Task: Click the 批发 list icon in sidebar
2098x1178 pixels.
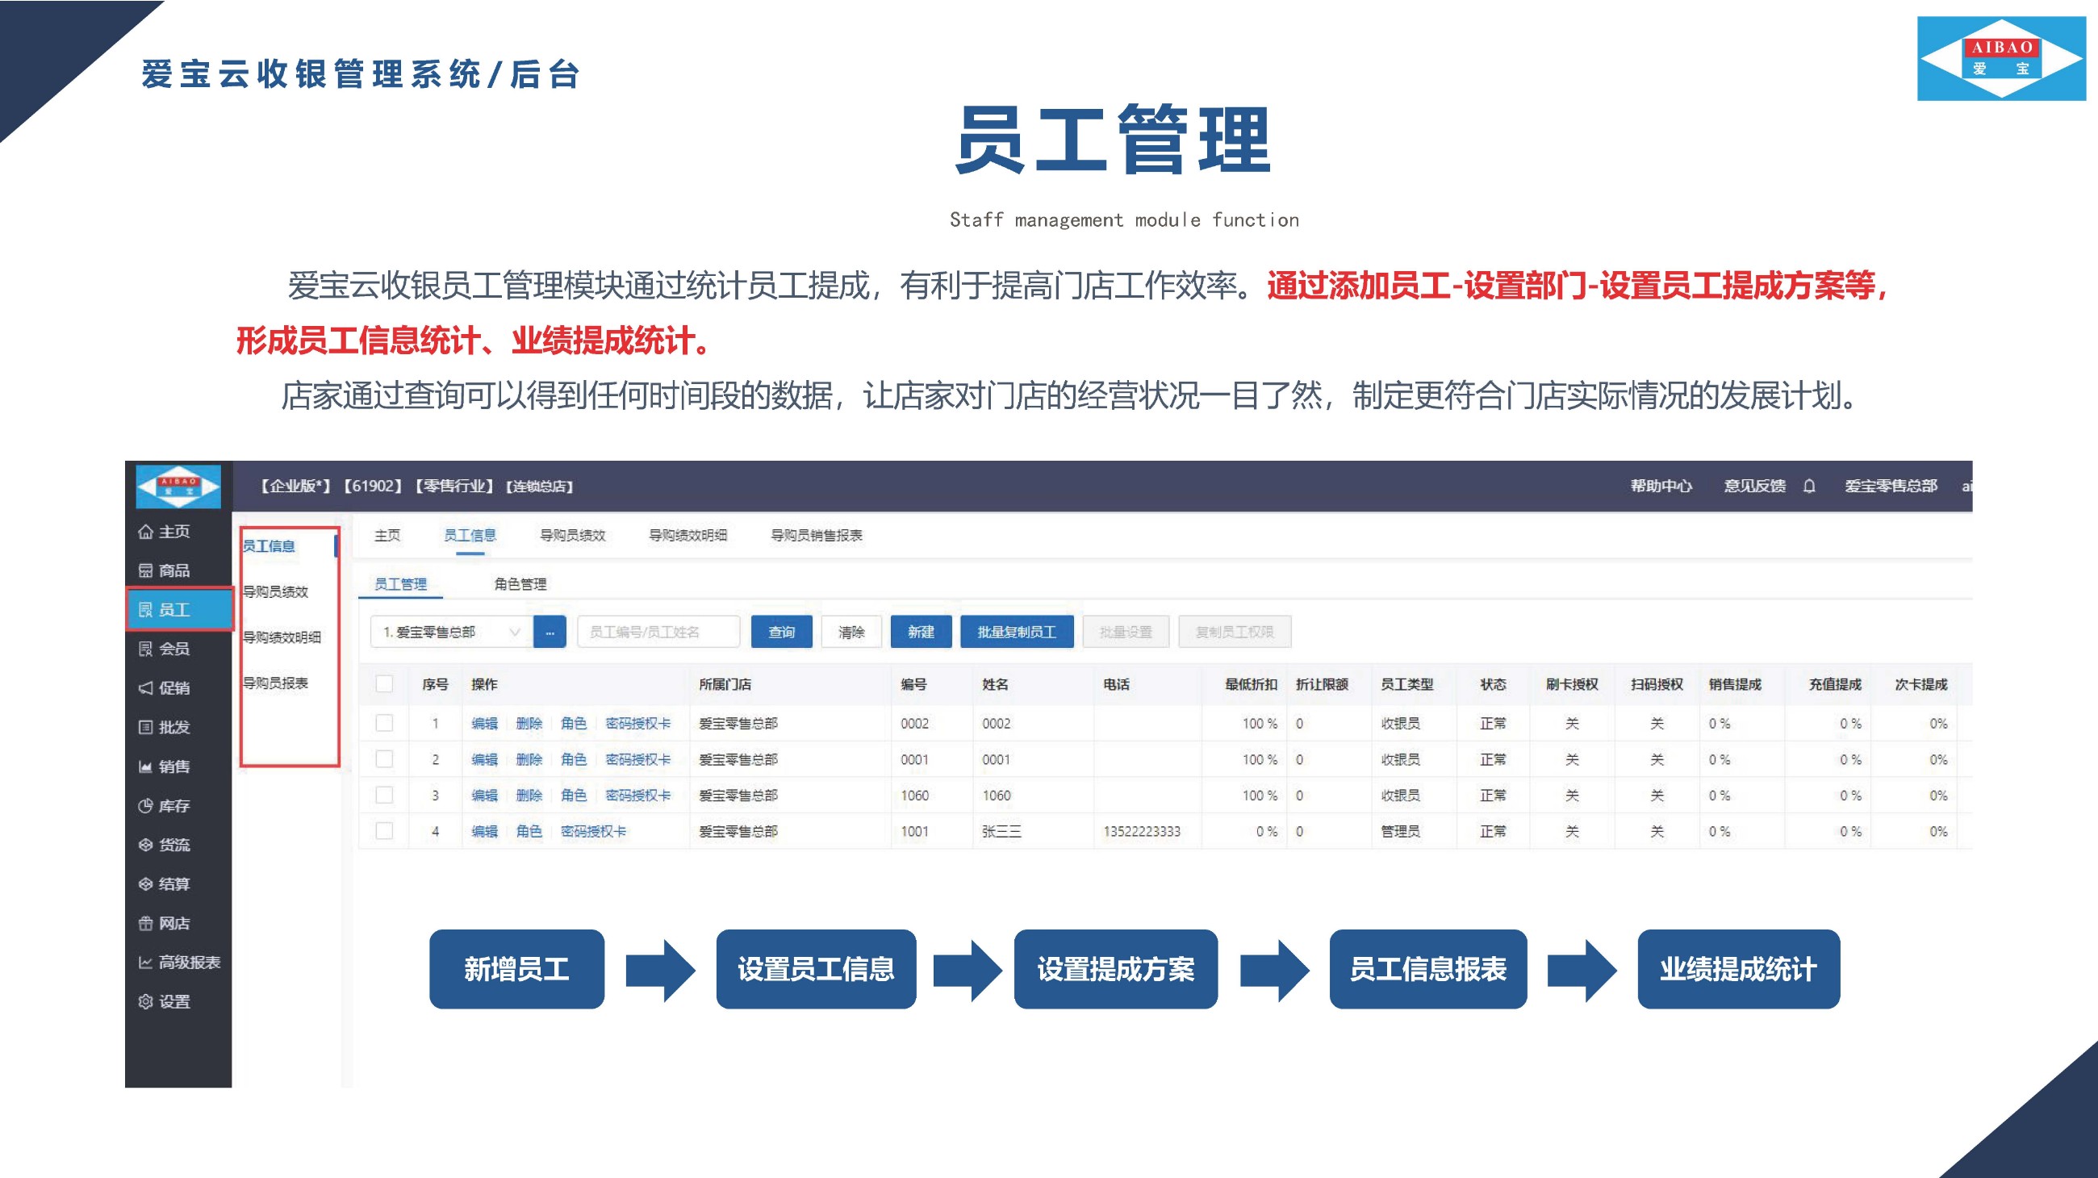Action: click(146, 727)
